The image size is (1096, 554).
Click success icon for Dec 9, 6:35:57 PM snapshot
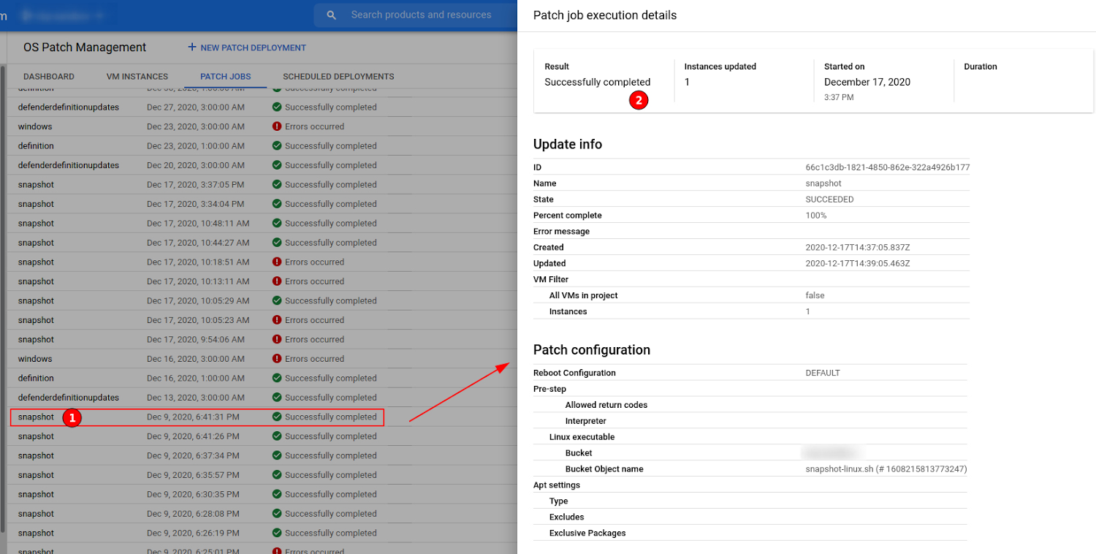(x=277, y=475)
